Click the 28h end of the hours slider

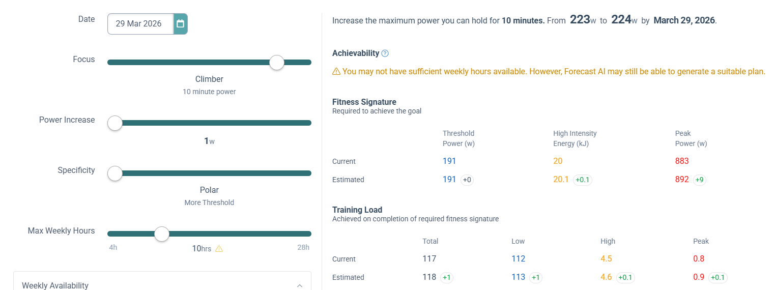coord(304,248)
